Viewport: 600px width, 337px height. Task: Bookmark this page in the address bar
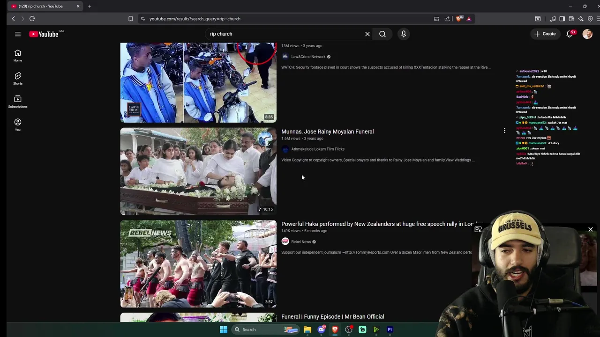coord(130,19)
